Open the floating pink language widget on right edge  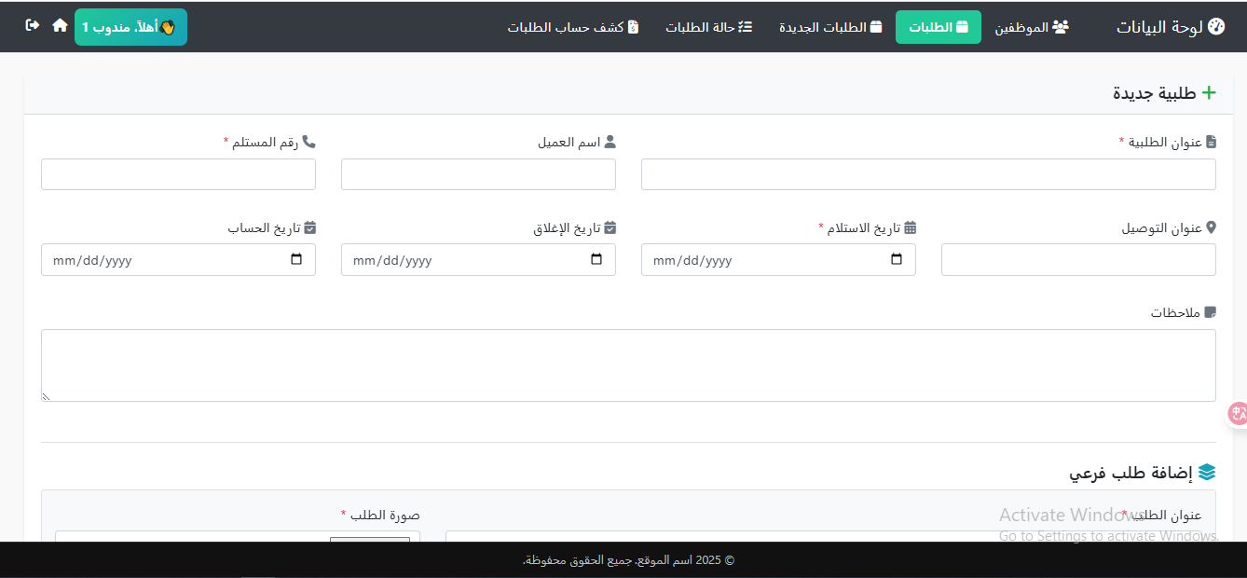[1238, 413]
